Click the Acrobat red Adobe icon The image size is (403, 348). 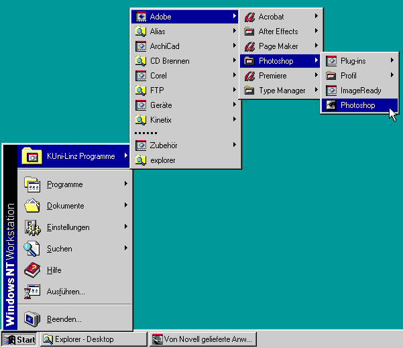point(249,17)
